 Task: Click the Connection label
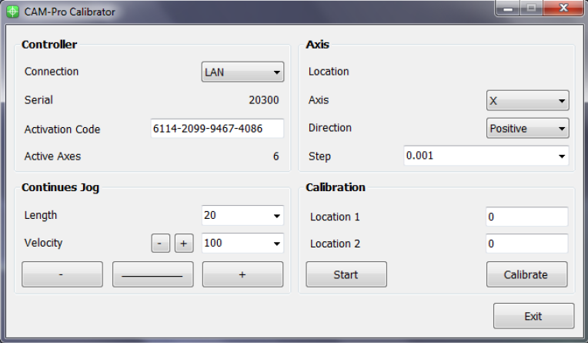point(52,72)
